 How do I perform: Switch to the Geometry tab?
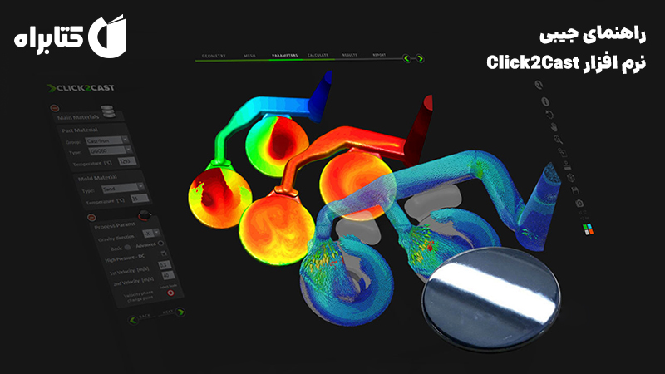pyautogui.click(x=214, y=56)
